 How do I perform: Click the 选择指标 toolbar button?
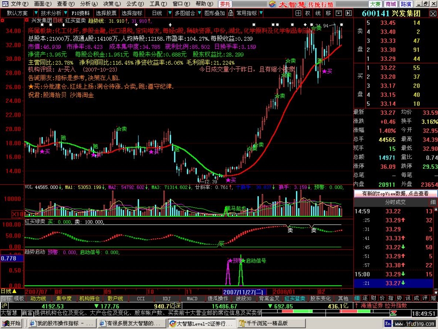pyautogui.click(x=132, y=13)
